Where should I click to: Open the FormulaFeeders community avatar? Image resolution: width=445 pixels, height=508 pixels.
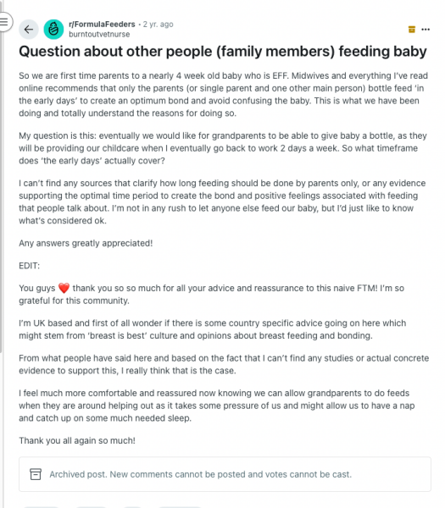click(53, 29)
